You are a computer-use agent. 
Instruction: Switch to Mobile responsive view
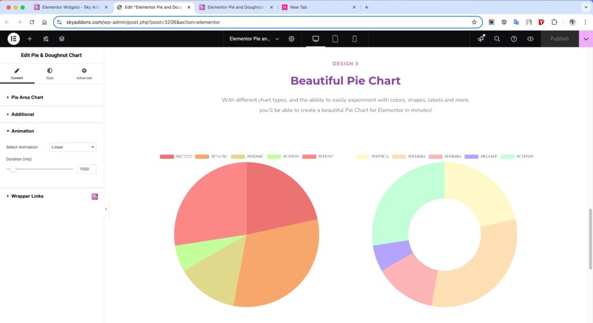click(x=354, y=39)
